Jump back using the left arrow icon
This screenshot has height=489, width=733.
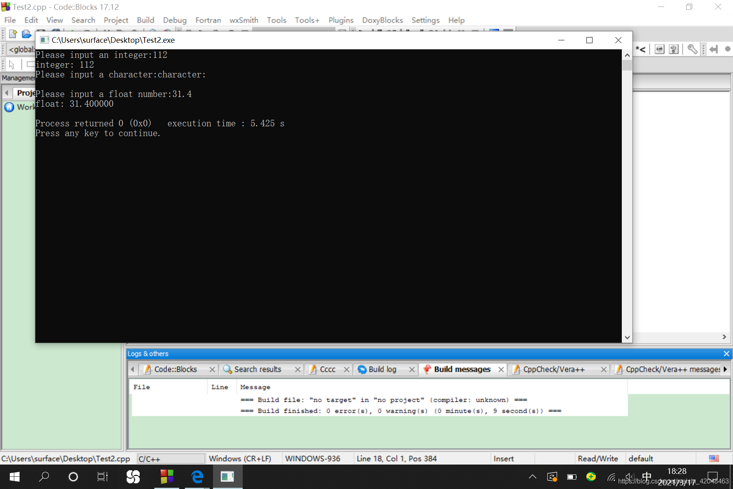[x=713, y=49]
